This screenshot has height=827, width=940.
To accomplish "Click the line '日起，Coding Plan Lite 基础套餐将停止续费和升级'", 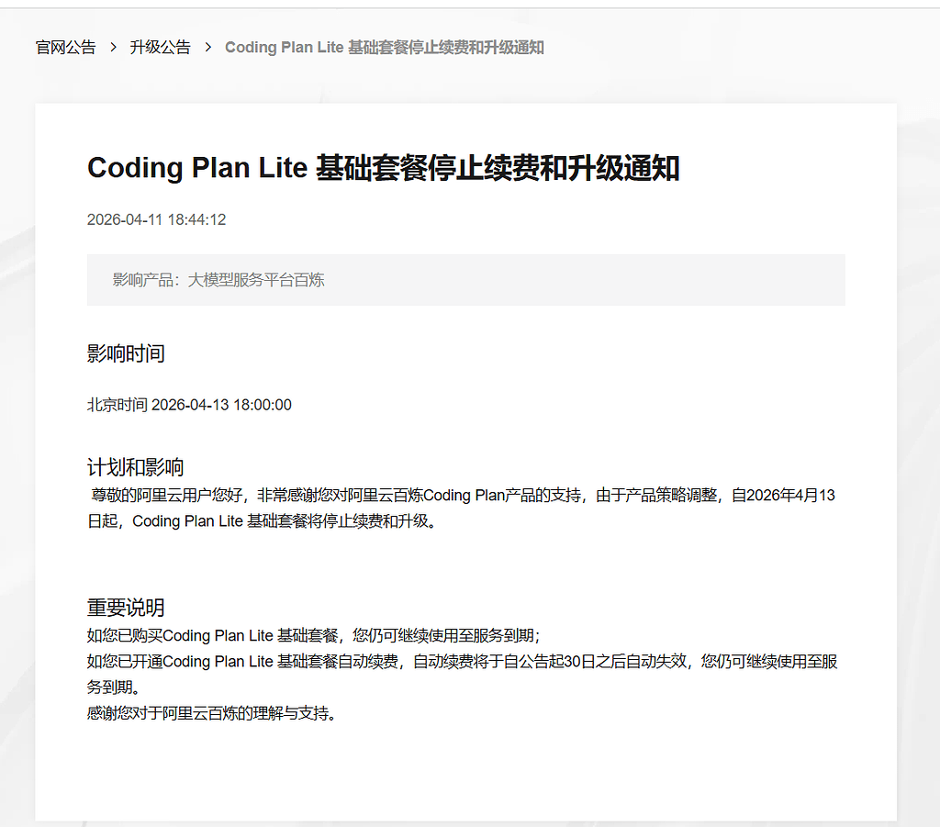I will [x=262, y=521].
